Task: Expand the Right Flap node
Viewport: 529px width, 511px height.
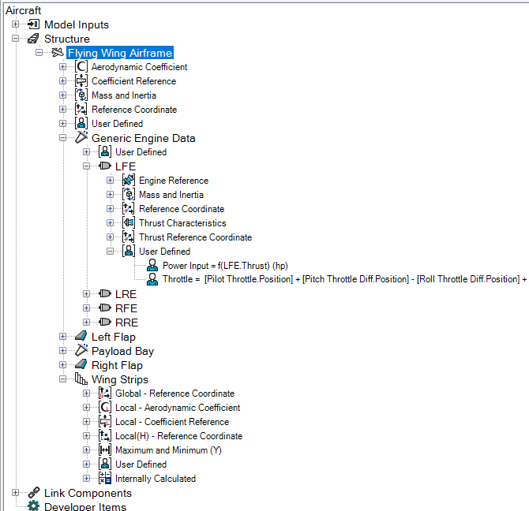Action: pyautogui.click(x=62, y=365)
